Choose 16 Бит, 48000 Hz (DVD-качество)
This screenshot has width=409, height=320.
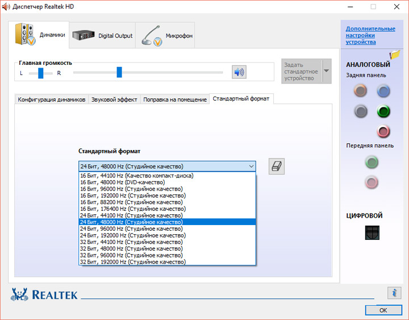tap(167, 182)
